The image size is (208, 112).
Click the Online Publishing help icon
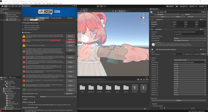point(37,108)
